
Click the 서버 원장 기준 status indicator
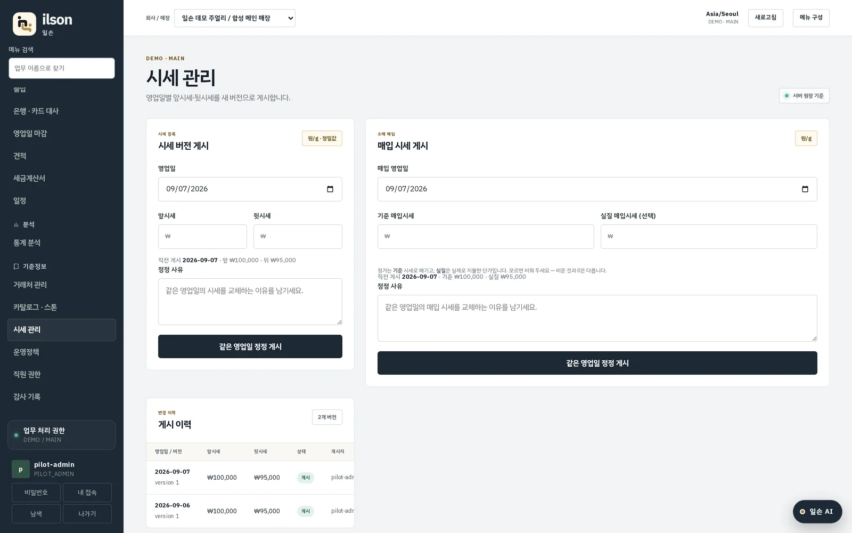pyautogui.click(x=804, y=96)
